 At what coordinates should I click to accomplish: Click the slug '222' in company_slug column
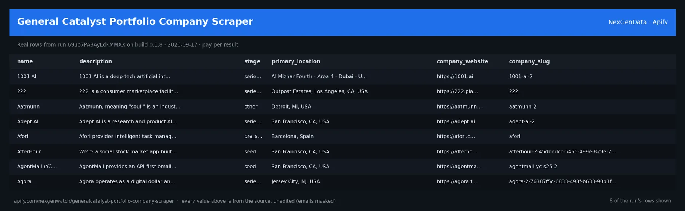click(x=514, y=91)
